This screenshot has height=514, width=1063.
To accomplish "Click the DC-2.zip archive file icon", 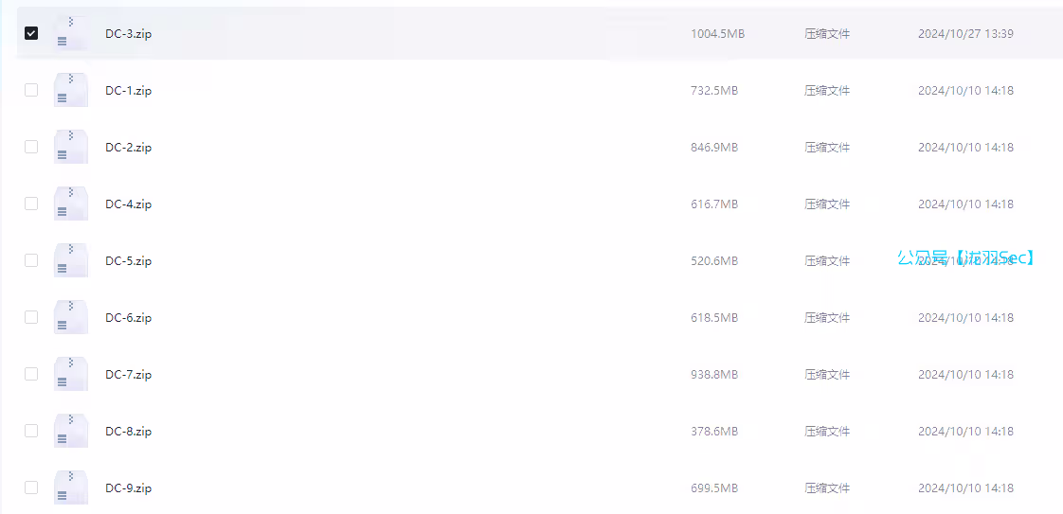I will point(71,147).
